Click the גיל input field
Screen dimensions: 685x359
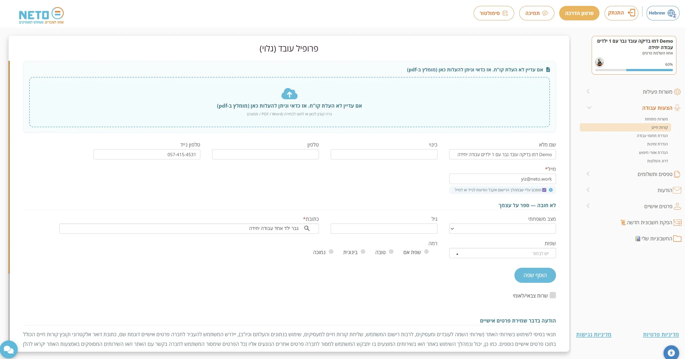[384, 229]
